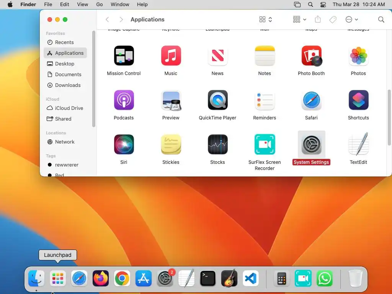Image resolution: width=392 pixels, height=294 pixels.
Task: Open Control Center in the menu bar
Action: [x=323, y=5]
